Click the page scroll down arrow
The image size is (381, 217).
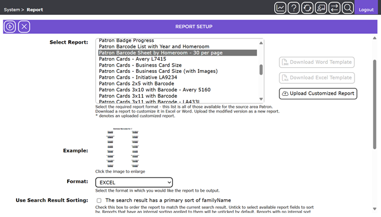(375, 209)
